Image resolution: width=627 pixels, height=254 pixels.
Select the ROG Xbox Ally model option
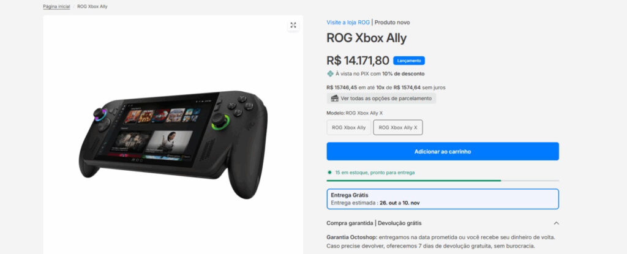coord(348,127)
